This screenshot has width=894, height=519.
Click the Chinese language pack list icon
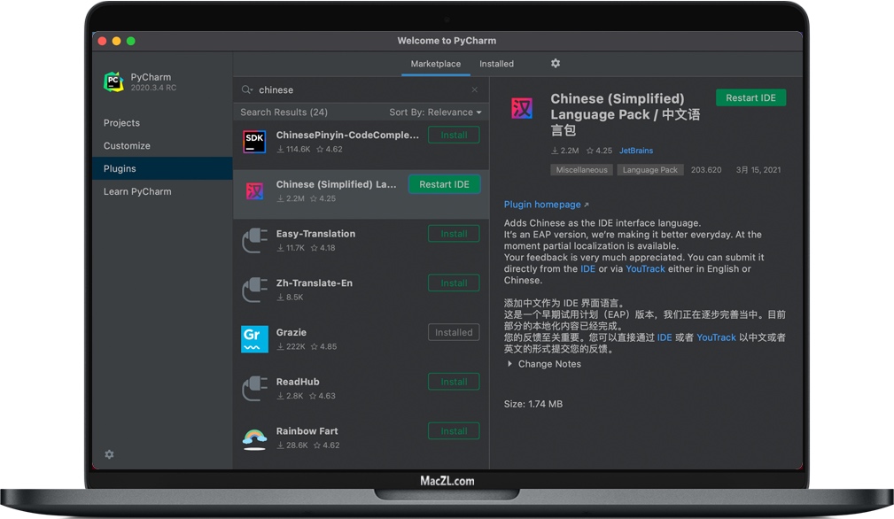254,190
